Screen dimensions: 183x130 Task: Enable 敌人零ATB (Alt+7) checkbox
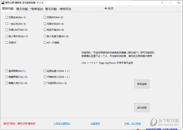(7, 36)
